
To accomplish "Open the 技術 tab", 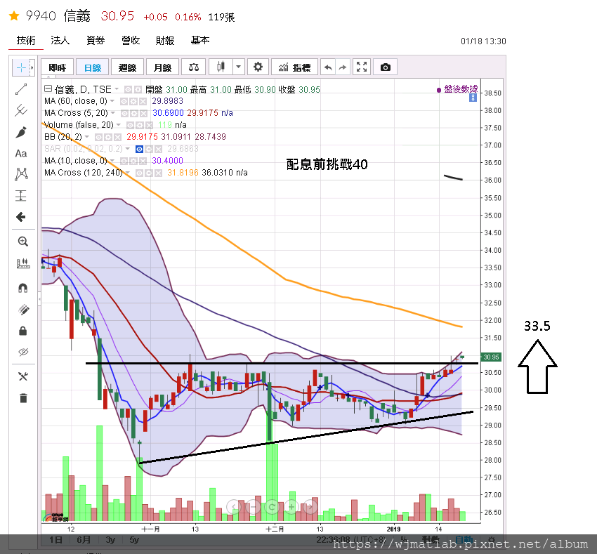I will tap(26, 40).
